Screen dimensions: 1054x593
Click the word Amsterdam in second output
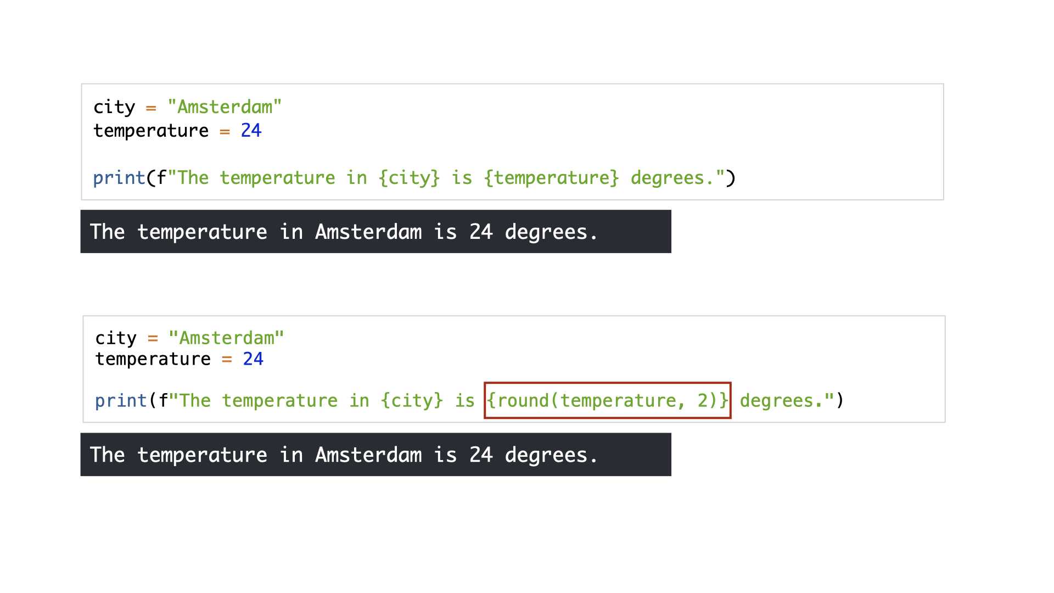click(368, 455)
